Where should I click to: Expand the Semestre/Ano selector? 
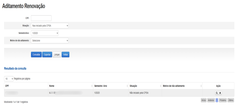pyautogui.click(x=45, y=33)
